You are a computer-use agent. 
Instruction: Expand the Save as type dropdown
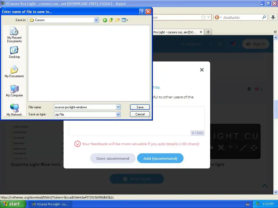118,115
